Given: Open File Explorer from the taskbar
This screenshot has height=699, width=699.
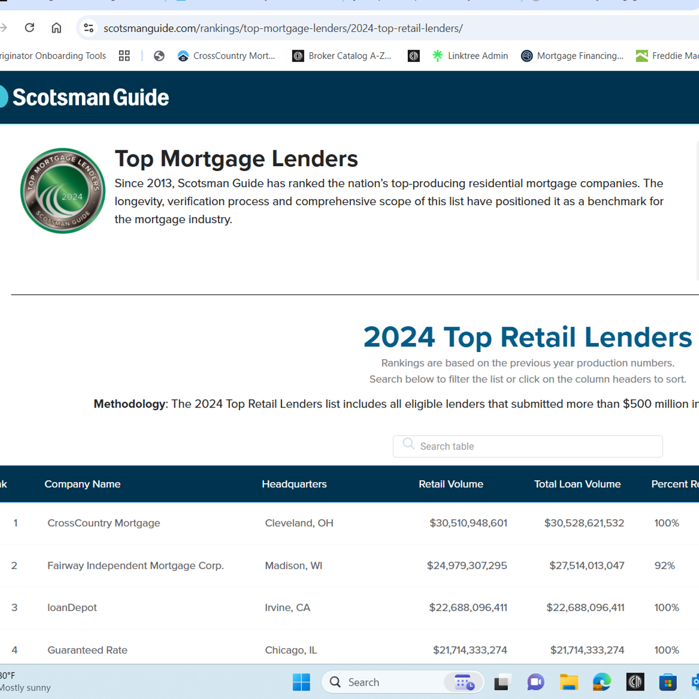Looking at the screenshot, I should pyautogui.click(x=568, y=682).
